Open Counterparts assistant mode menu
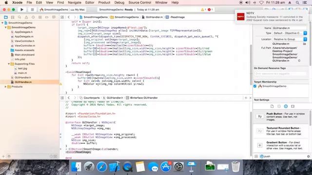The width and height of the screenshot is (312, 175). (90, 98)
